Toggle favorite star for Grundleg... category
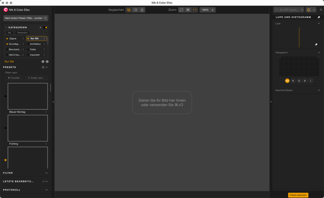The height and width of the screenshot is (198, 324). point(7,44)
